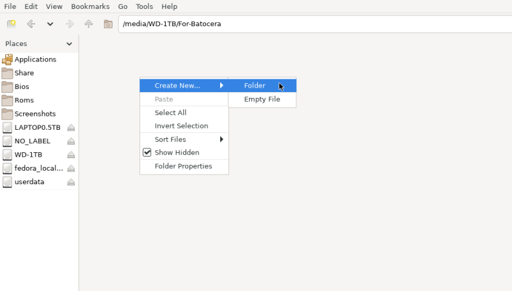
Task: Click the Roms folder icon in Places
Action: coord(7,100)
